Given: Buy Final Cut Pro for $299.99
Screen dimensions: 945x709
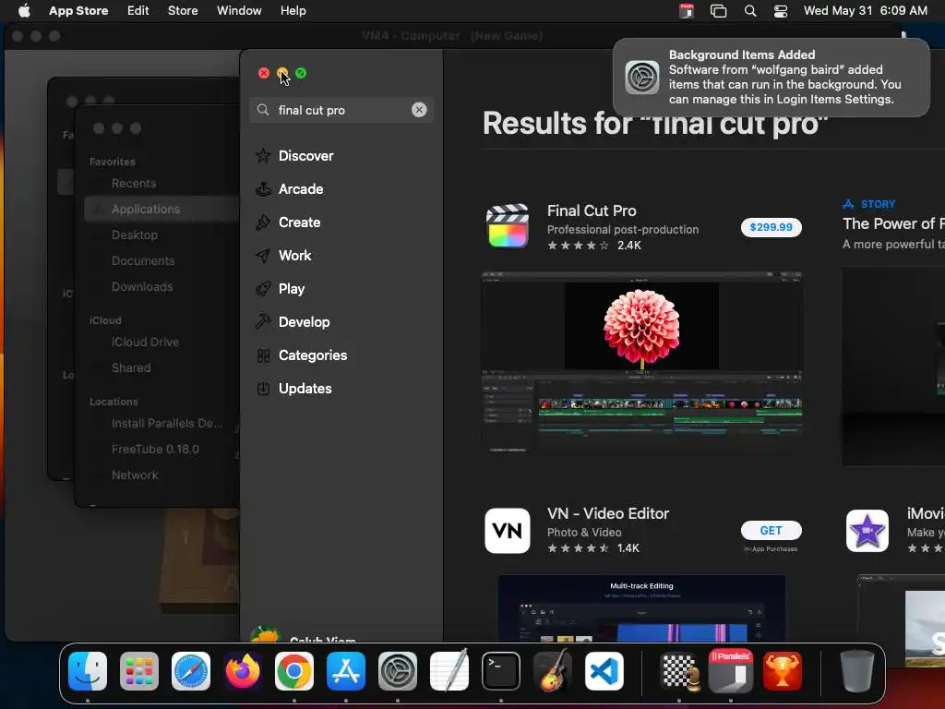Looking at the screenshot, I should click(771, 227).
